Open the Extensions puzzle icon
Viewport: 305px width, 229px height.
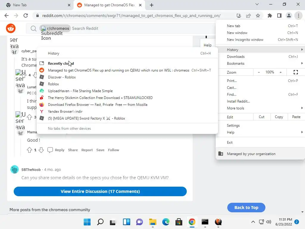coord(270,16)
